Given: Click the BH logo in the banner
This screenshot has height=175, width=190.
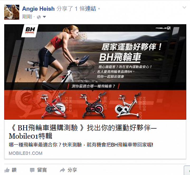Looking at the screenshot, I should (30, 31).
